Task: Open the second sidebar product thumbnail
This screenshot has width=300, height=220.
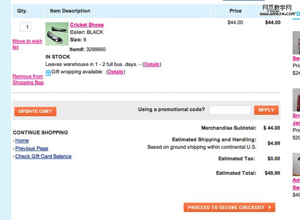Action: 297,100
